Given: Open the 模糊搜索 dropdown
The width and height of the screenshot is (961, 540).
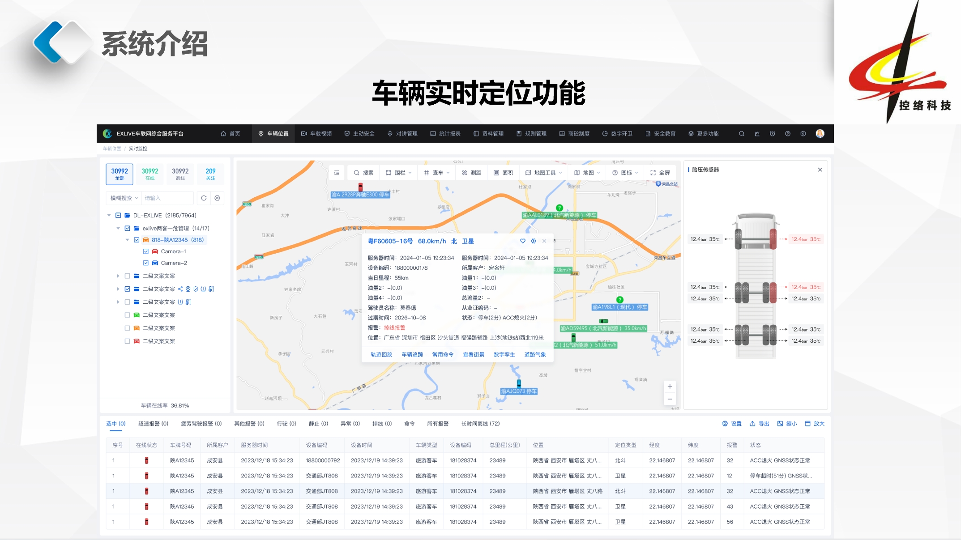Looking at the screenshot, I should click(124, 198).
